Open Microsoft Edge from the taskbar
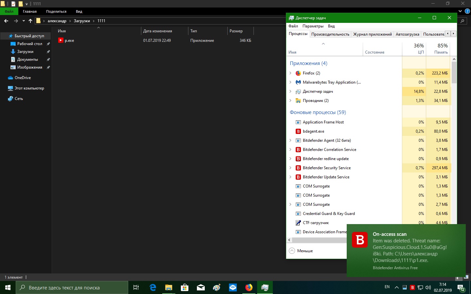This screenshot has height=294, width=471. (153, 287)
